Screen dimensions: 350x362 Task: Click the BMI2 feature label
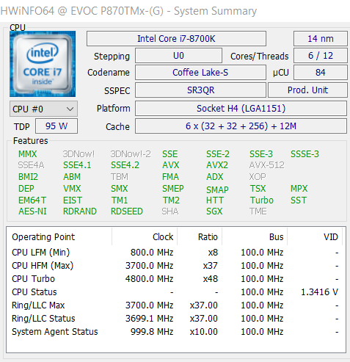pyautogui.click(x=28, y=177)
